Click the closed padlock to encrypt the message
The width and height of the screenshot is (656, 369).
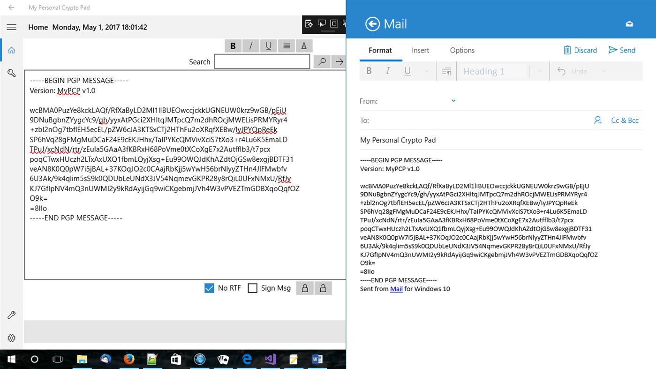click(x=304, y=288)
